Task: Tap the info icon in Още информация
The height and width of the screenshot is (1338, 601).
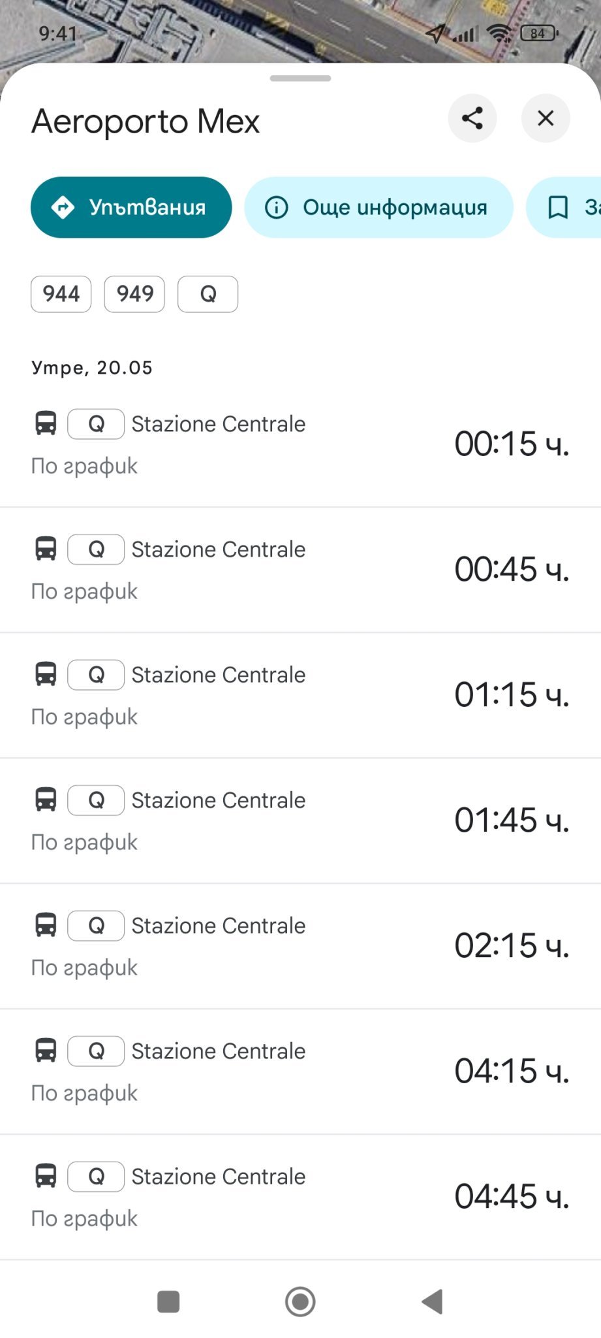Action: (x=276, y=207)
